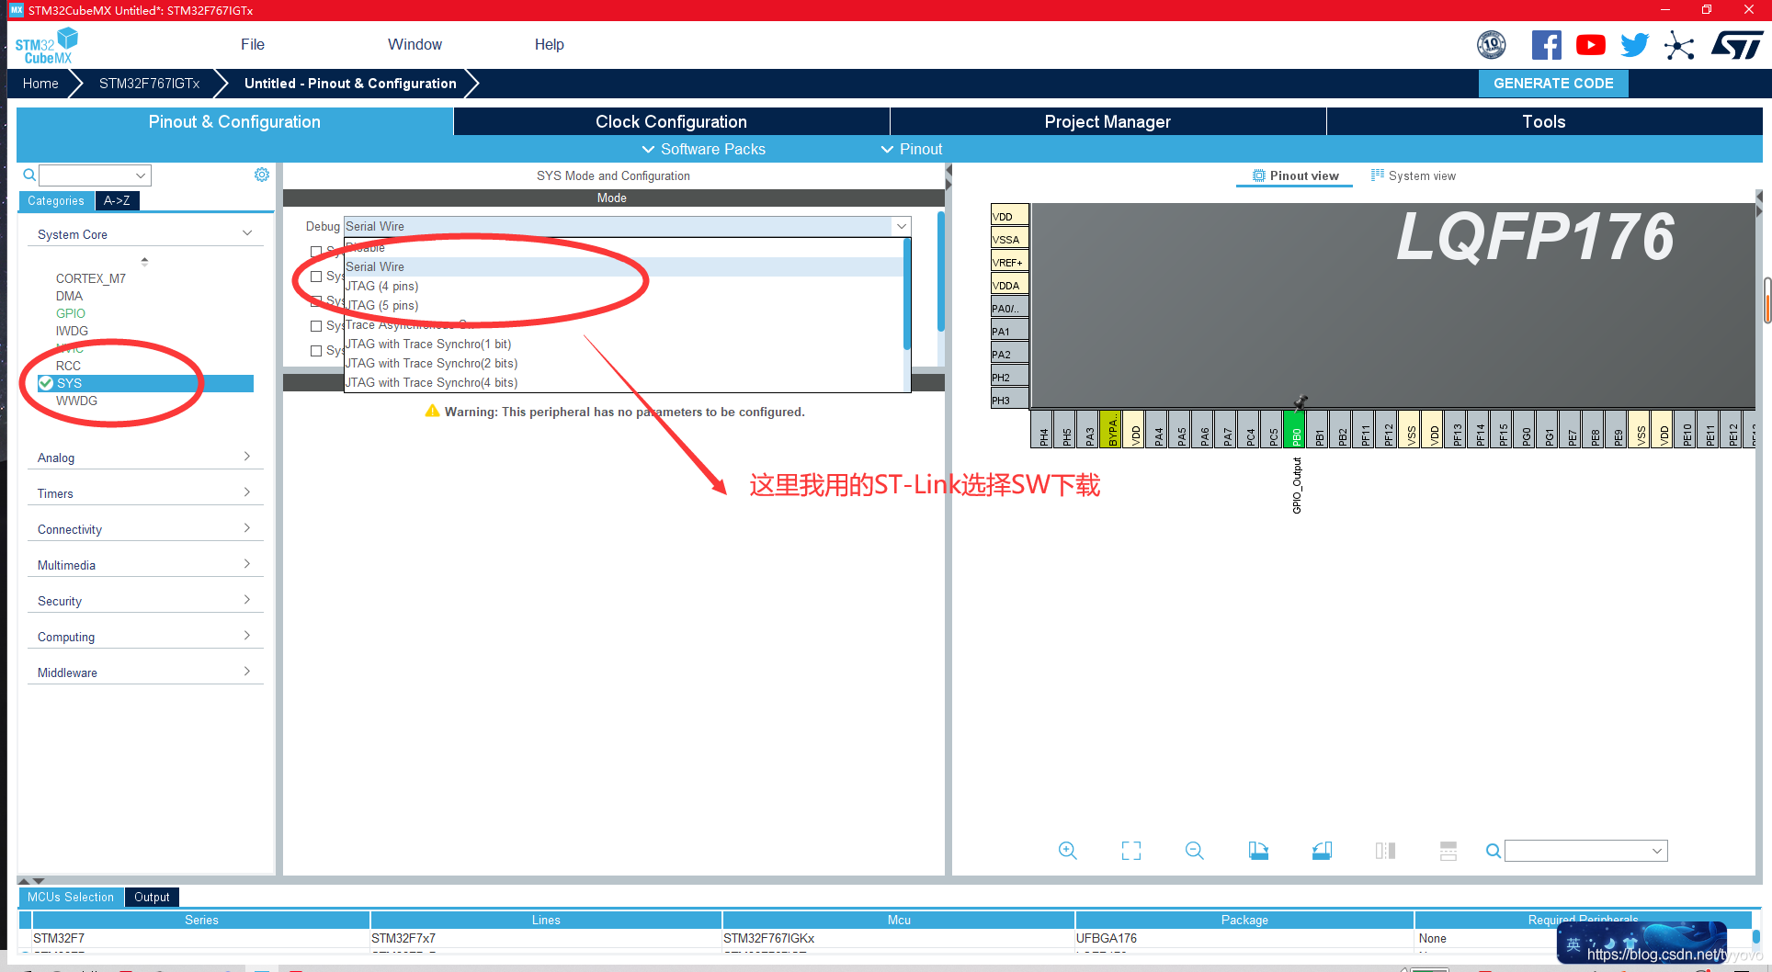Select JTAG (4 pins) option

[624, 286]
